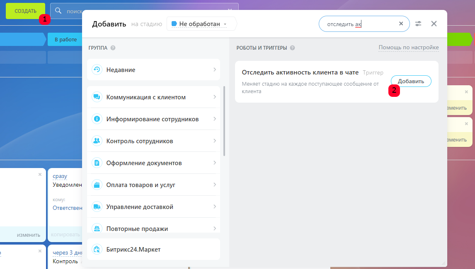
Task: Click the Оформление документов document icon
Action: [97, 163]
